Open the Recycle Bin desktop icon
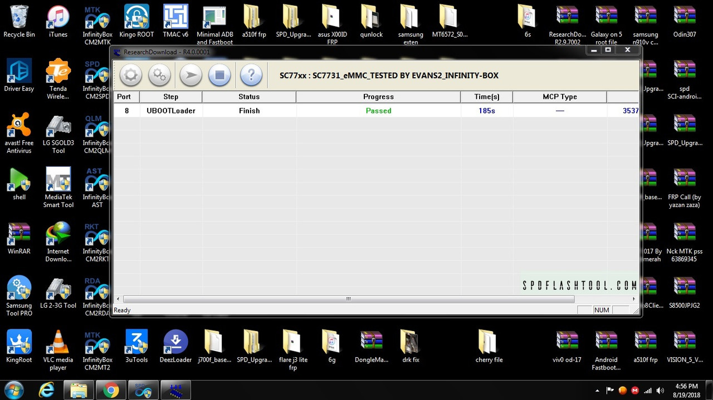Screen dimensions: 713x400 [x=19, y=21]
